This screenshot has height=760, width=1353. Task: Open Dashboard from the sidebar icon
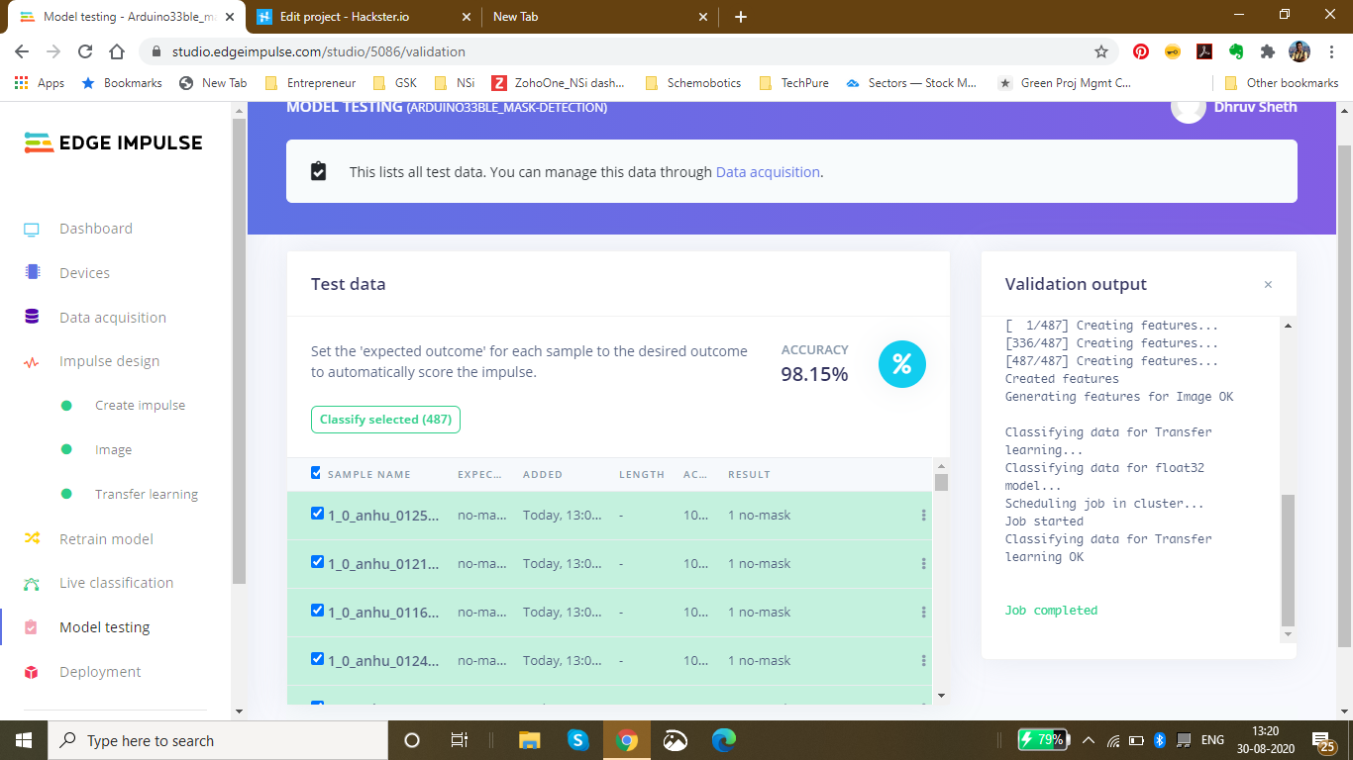pyautogui.click(x=32, y=230)
